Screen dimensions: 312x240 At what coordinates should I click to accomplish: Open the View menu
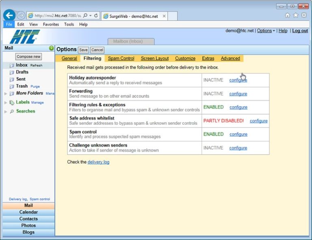[x=33, y=24]
